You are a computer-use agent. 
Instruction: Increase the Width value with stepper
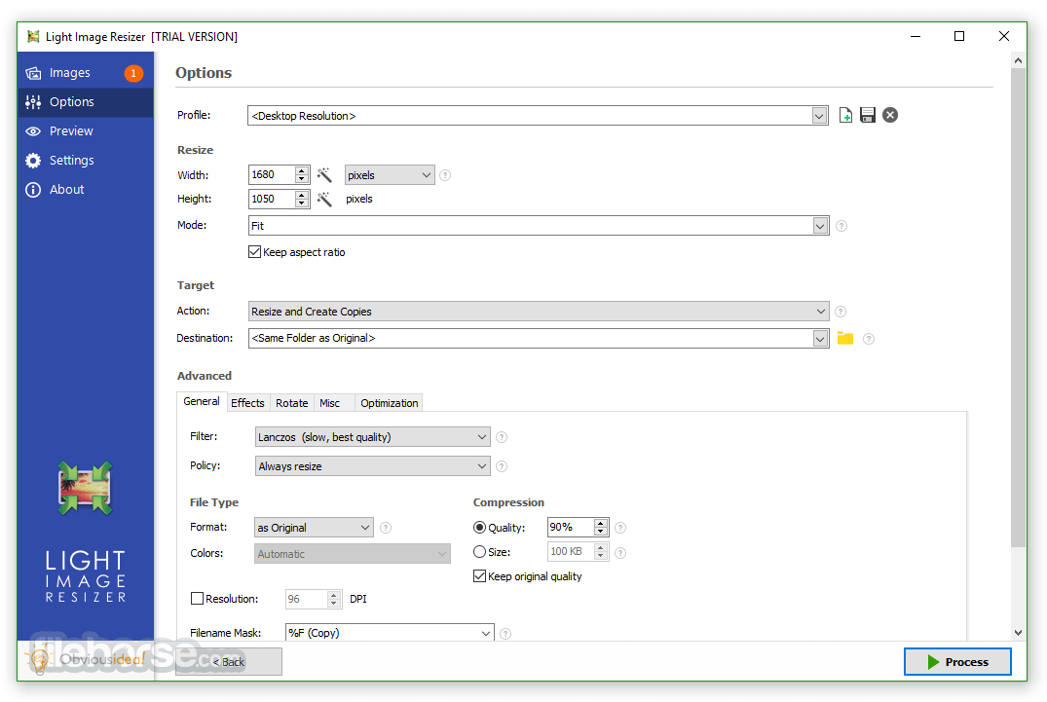click(x=302, y=170)
